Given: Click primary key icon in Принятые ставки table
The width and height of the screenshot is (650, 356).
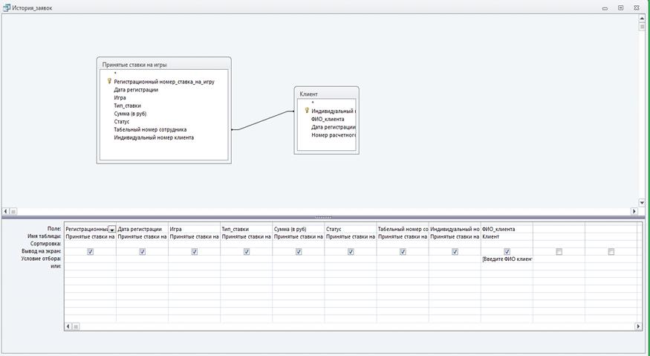Looking at the screenshot, I should [x=109, y=82].
